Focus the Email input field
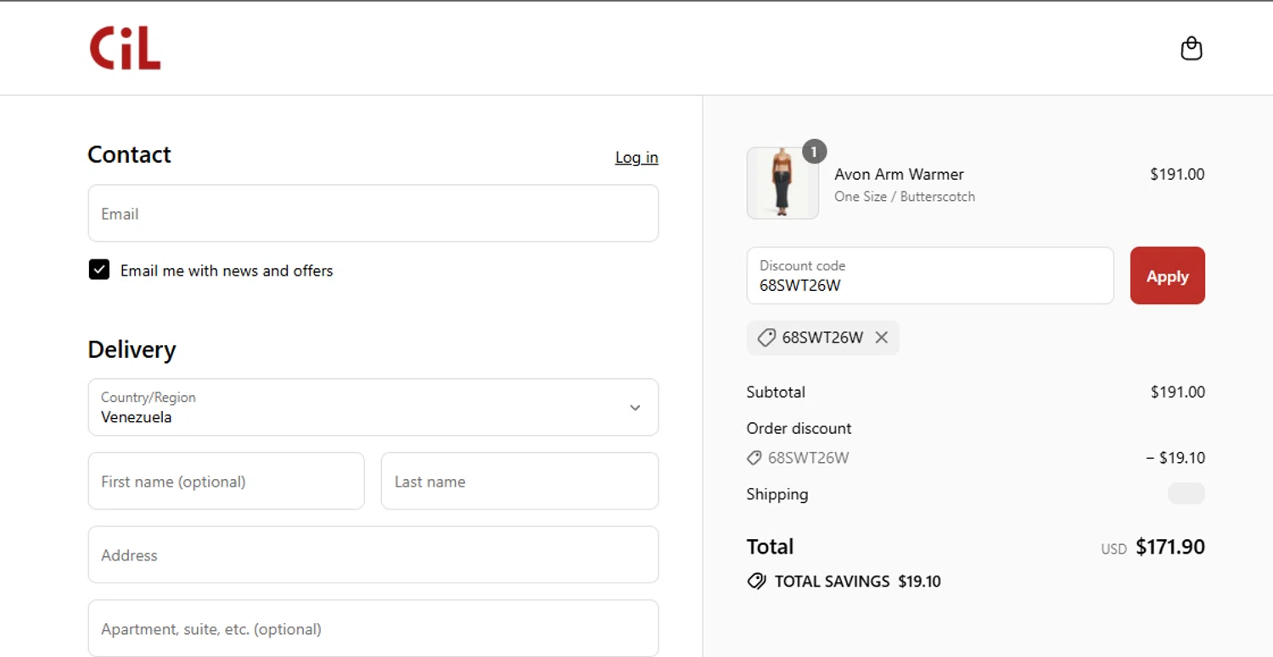Viewport: 1273px width, 657px height. [373, 214]
